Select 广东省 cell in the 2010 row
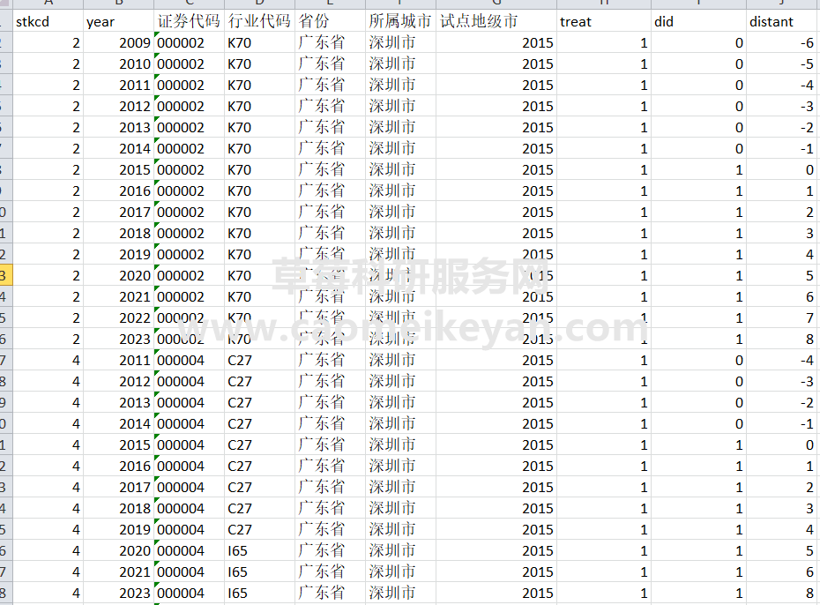Screen dimensions: 820x605 coord(330,63)
